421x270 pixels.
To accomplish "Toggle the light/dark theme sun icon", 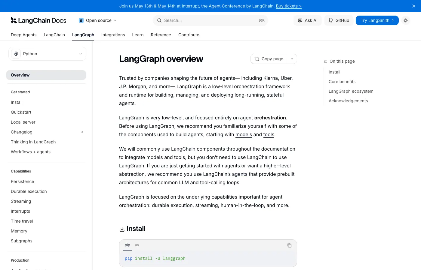I will pos(406,20).
